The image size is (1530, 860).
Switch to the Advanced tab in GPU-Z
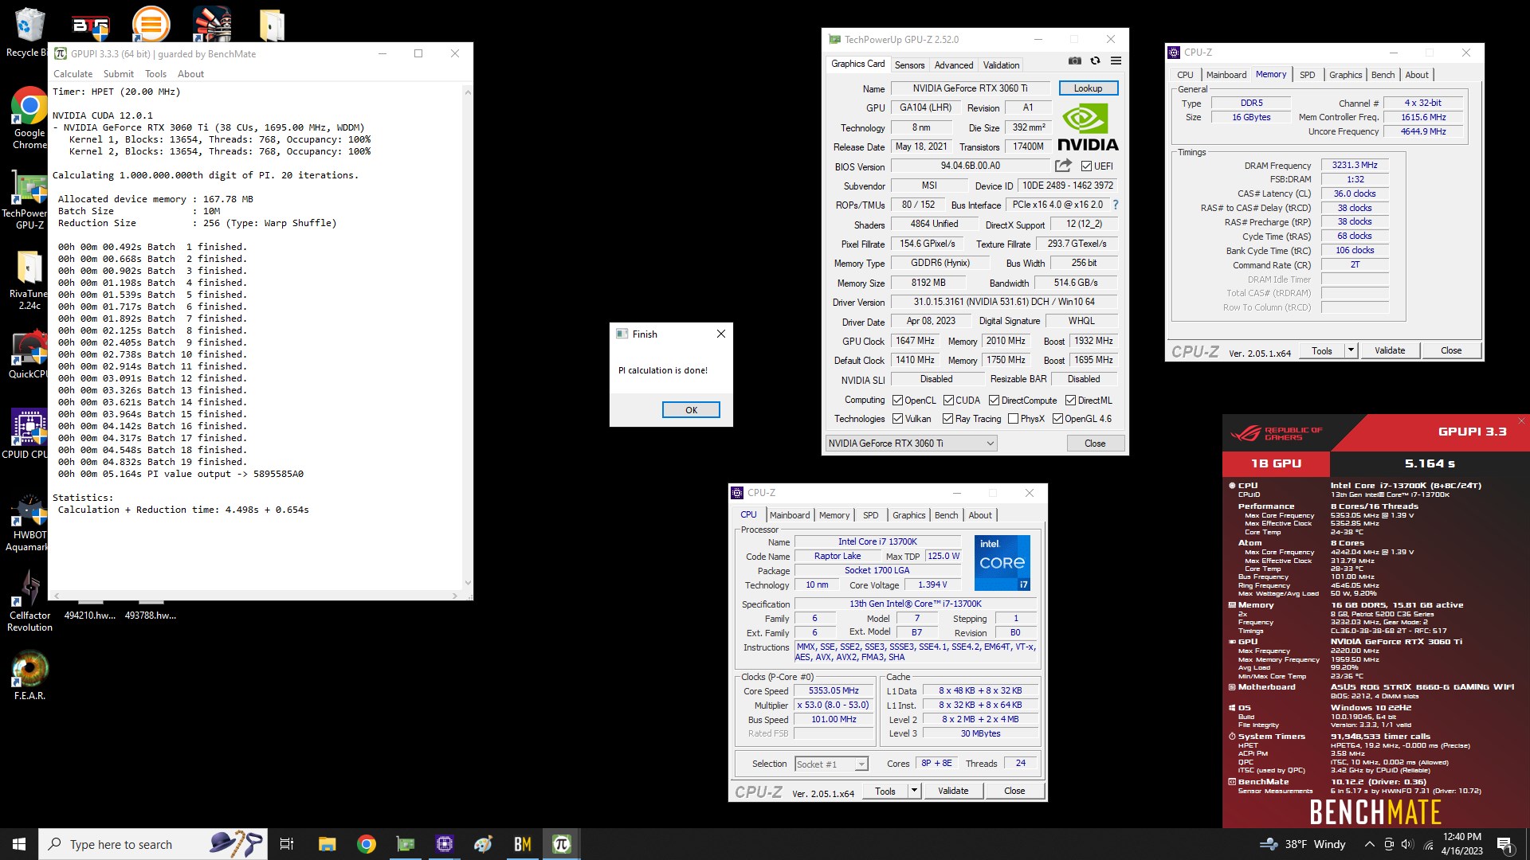(x=954, y=65)
